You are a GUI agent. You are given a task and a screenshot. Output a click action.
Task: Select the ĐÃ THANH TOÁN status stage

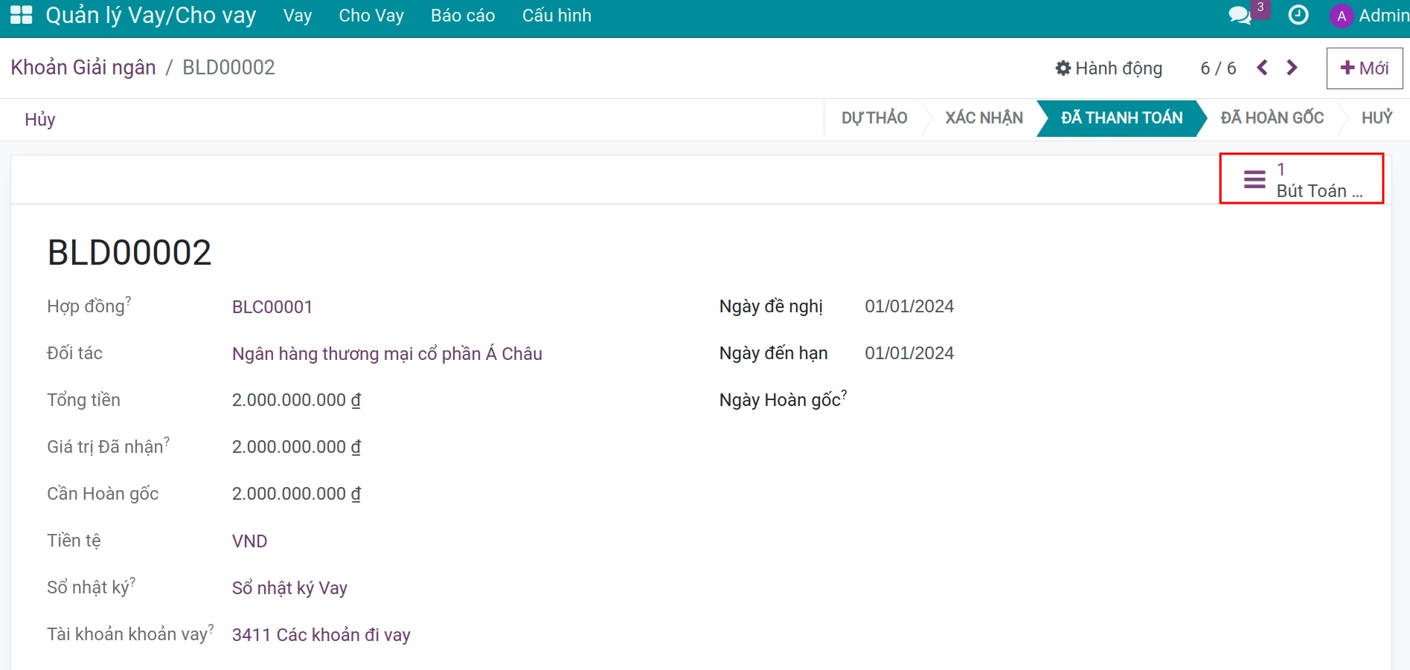pyautogui.click(x=1121, y=117)
